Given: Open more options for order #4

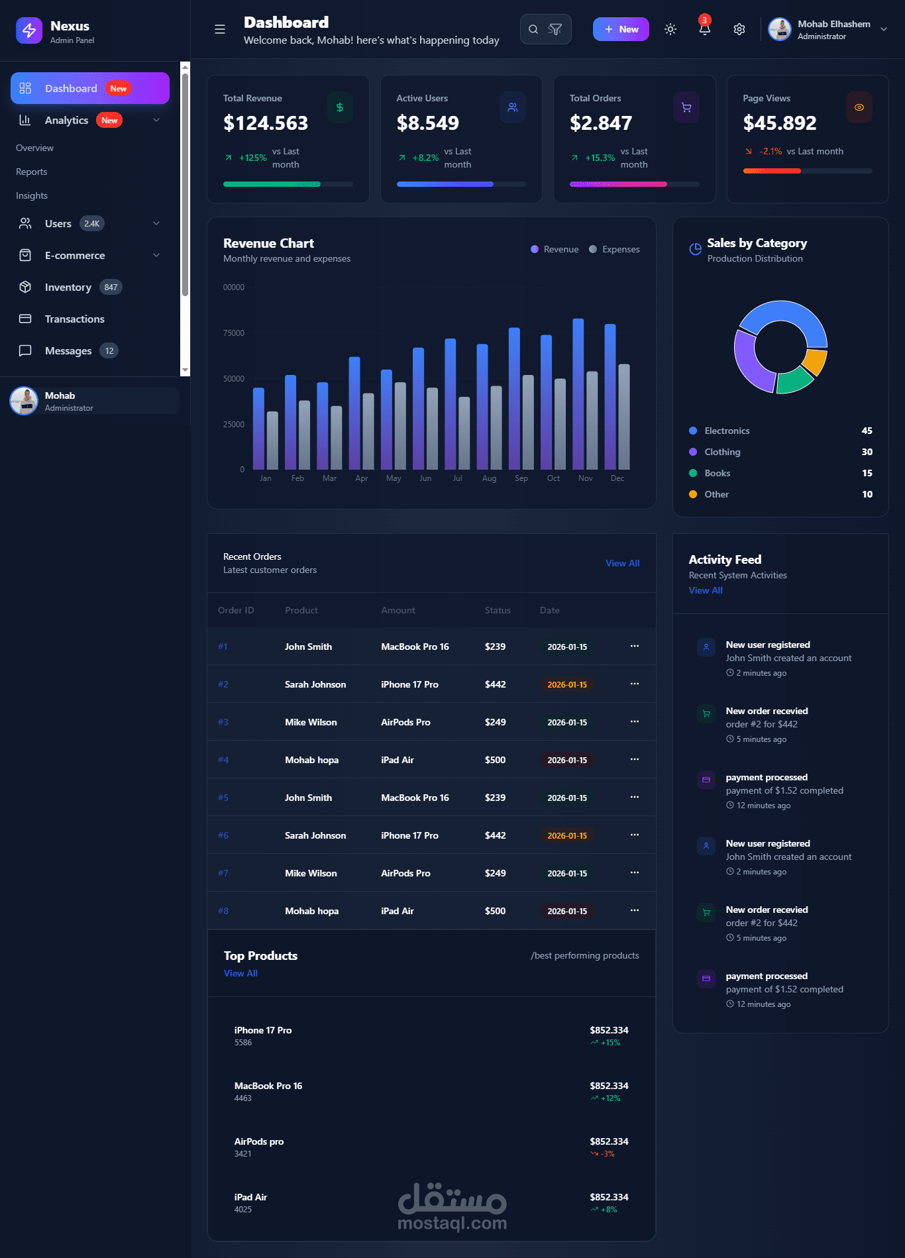Looking at the screenshot, I should (x=635, y=759).
